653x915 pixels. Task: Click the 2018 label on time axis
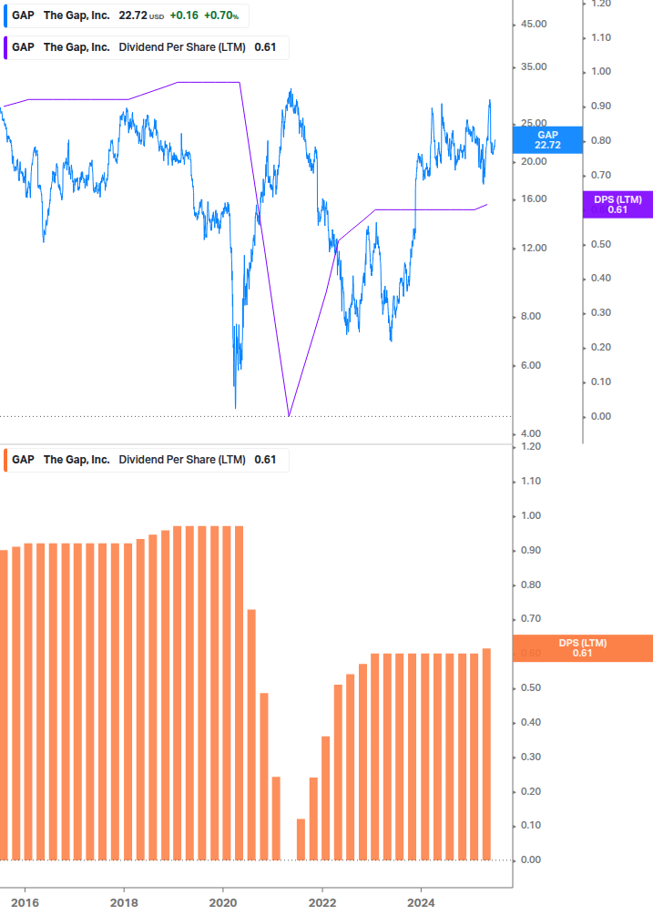coord(124,903)
